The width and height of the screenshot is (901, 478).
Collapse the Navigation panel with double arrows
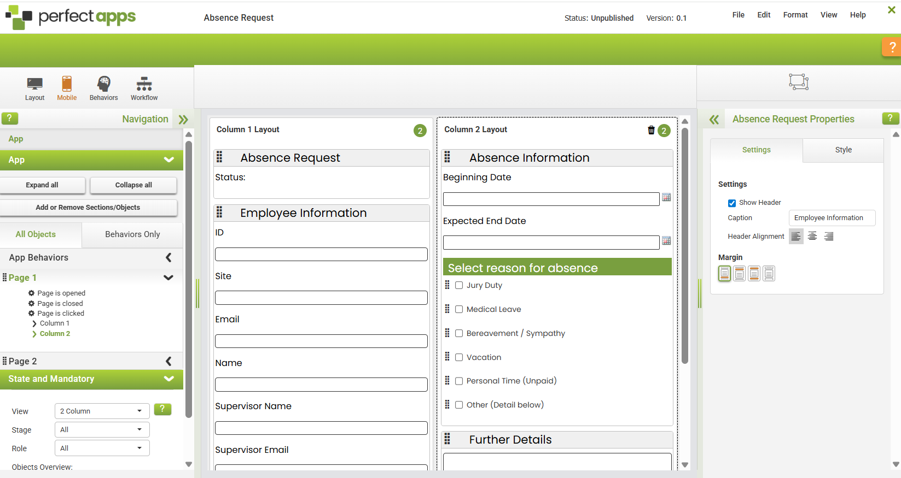(x=183, y=120)
